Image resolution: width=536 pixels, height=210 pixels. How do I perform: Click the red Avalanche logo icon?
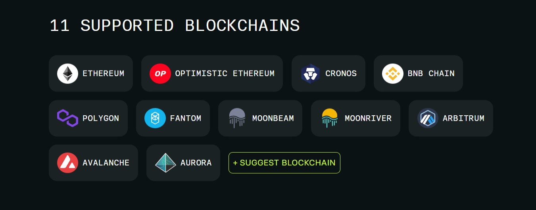tap(67, 163)
